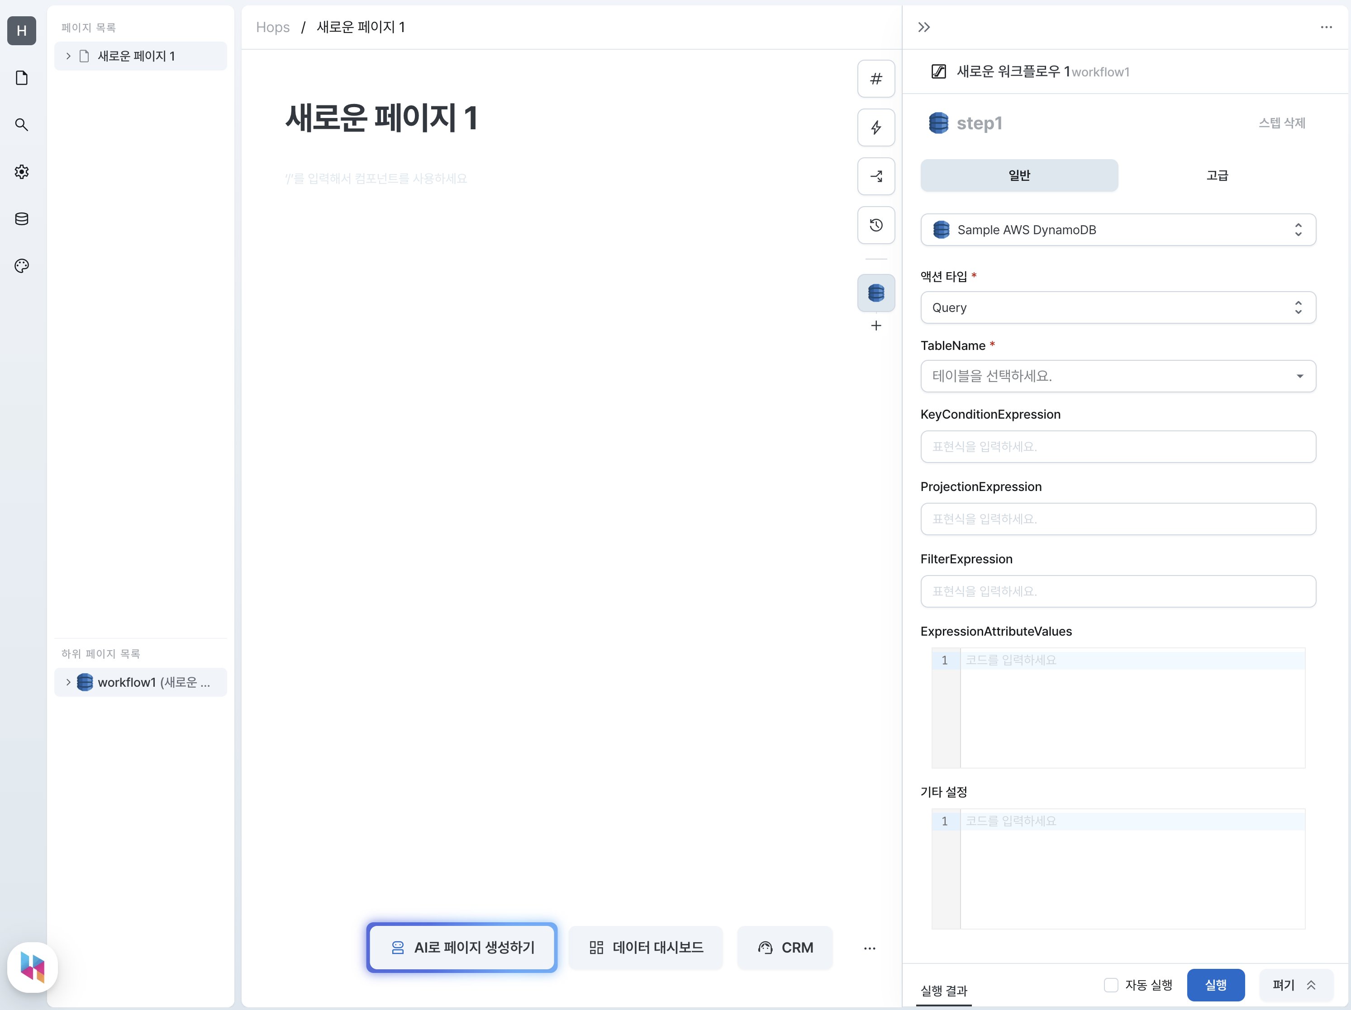Click the step1 name text

tap(979, 123)
